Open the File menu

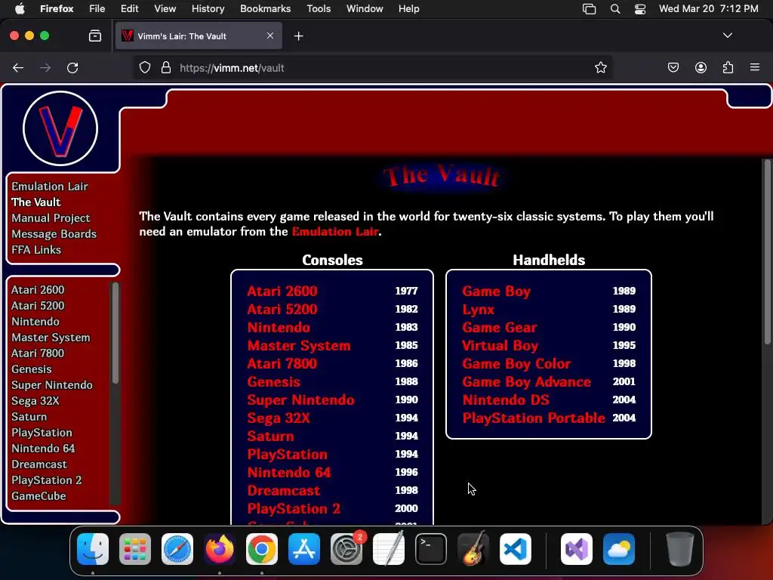[97, 9]
